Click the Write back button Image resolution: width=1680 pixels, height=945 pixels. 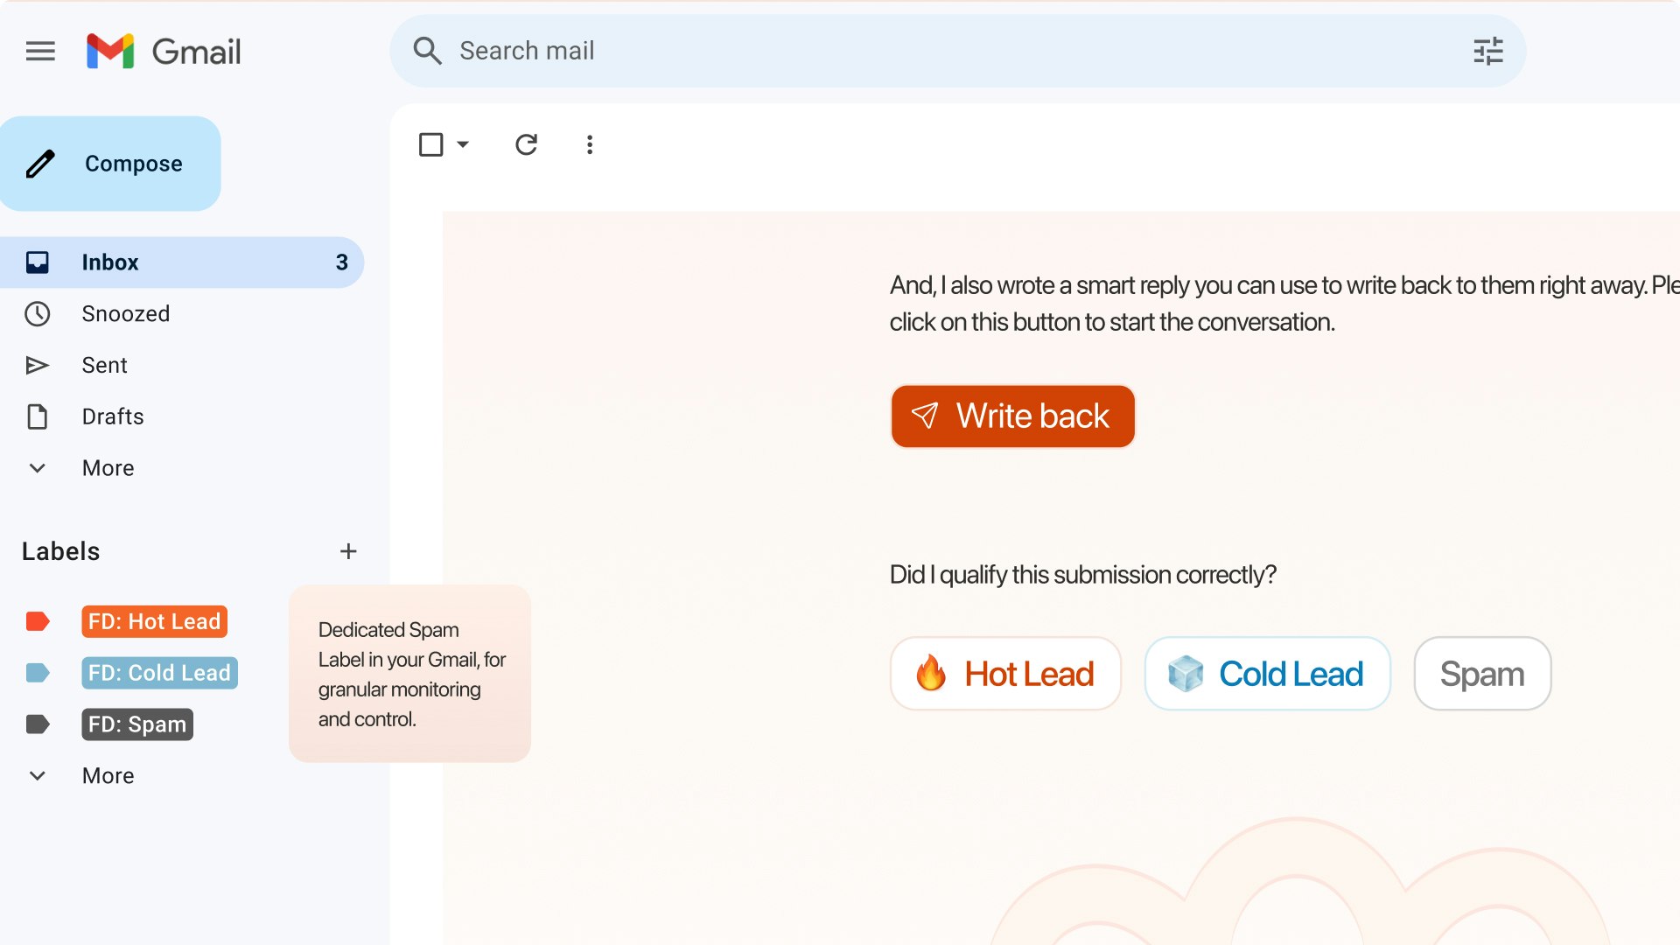click(x=1012, y=416)
